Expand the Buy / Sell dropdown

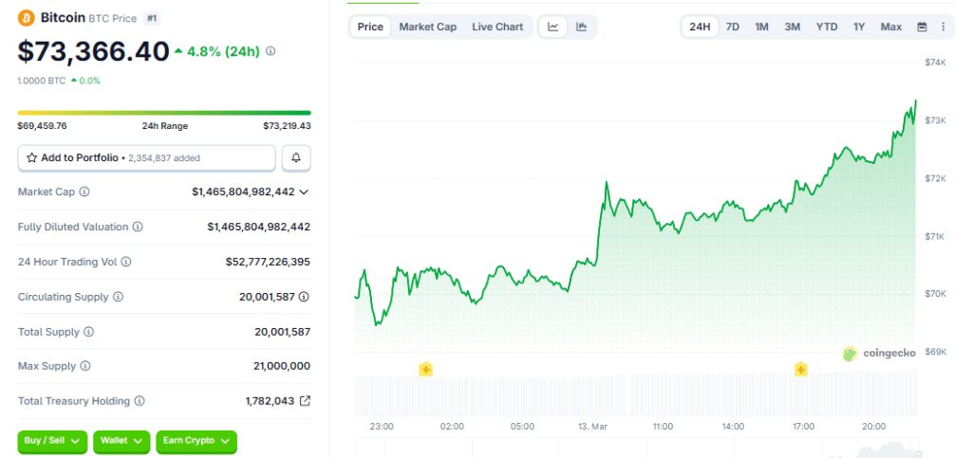pos(52,441)
